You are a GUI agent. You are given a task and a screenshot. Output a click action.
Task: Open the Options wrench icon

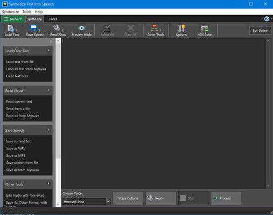tap(181, 28)
